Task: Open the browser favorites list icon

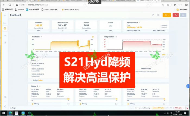Action: point(175,5)
